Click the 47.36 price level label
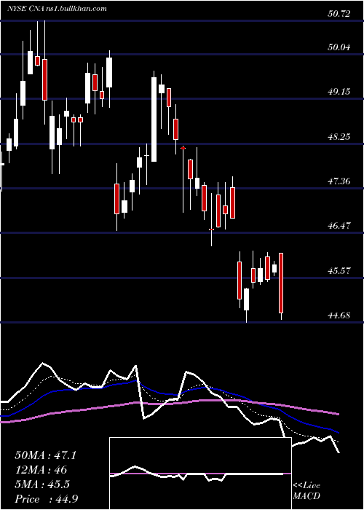364x510 pixels. (339, 181)
